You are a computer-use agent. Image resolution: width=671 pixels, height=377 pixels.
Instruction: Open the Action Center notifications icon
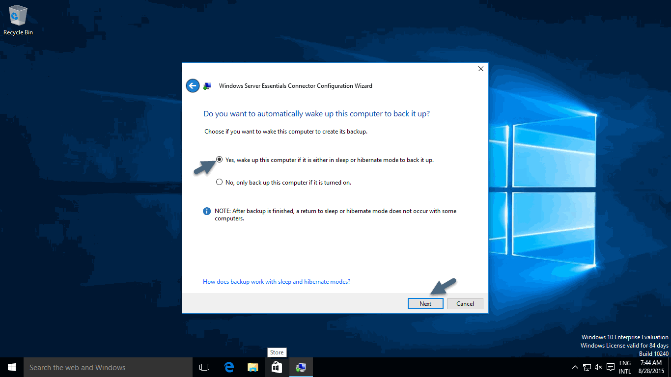click(611, 367)
